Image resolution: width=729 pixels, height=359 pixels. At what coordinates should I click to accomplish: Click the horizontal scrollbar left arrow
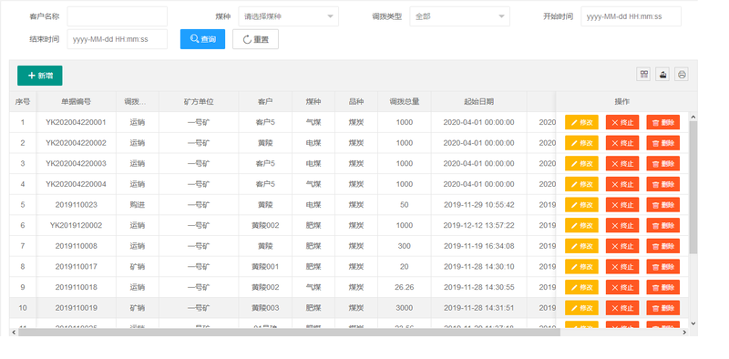tap(14, 332)
